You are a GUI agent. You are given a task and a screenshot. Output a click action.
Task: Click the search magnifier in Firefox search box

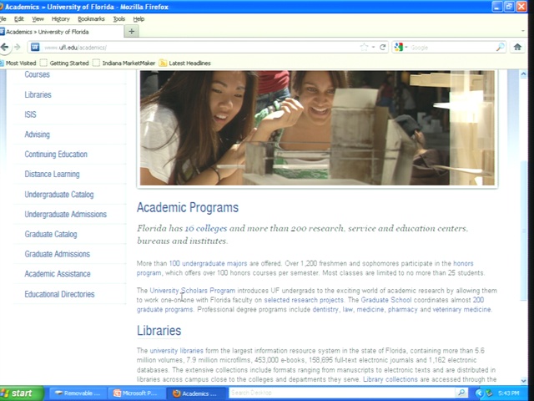pos(500,47)
